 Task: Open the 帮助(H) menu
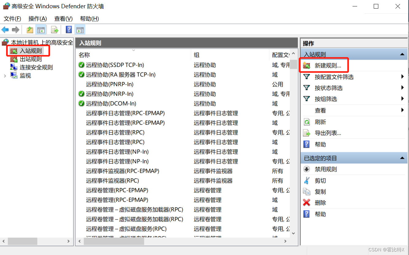pyautogui.click(x=89, y=19)
